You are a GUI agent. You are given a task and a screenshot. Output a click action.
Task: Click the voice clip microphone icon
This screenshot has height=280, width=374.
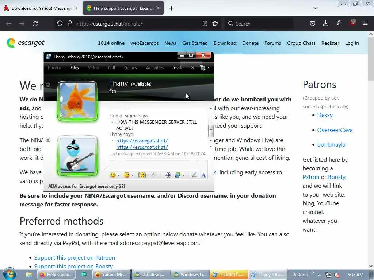(x=153, y=175)
